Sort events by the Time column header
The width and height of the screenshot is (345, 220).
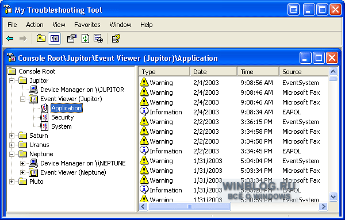[258, 72]
